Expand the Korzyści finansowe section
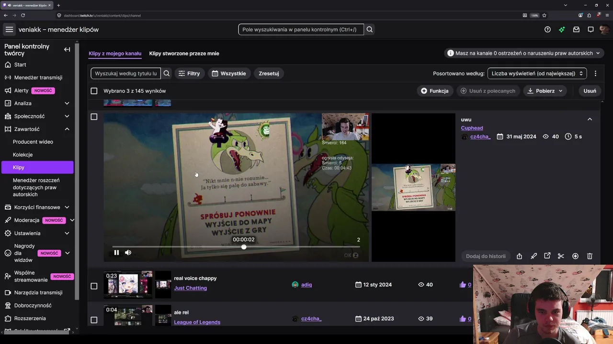Viewport: 613px width, 344px height. (67, 207)
